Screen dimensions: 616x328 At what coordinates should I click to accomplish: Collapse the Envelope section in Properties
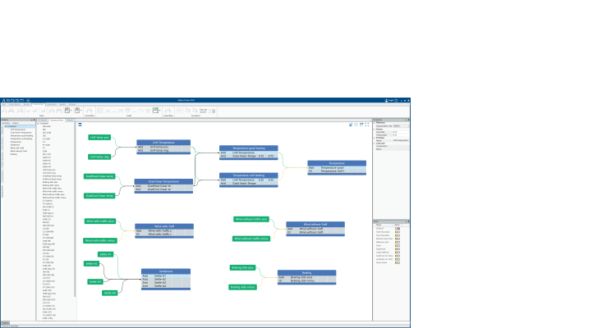pos(375,138)
